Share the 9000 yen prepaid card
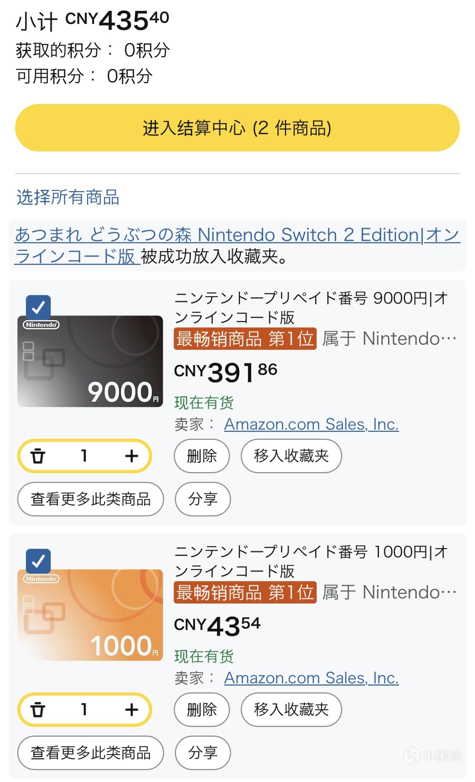Viewport: 475px width, 782px height. pos(203,499)
